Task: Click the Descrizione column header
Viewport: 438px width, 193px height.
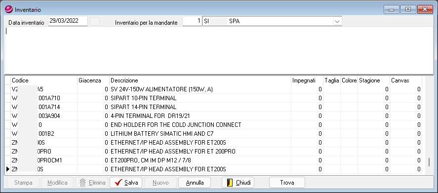Action: pyautogui.click(x=200, y=80)
